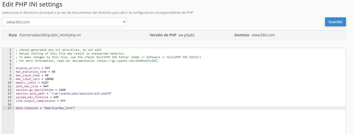Click the cPanel-generated php ini directives comment
Screen dimensions: 354x134
[59, 50]
